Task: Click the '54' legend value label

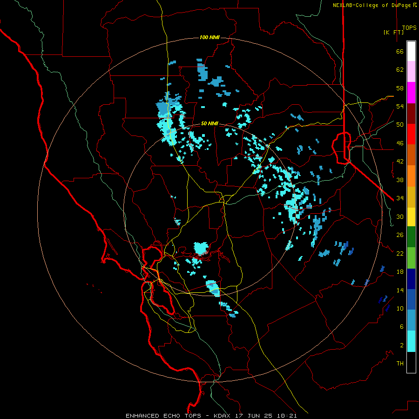Action: 400,106
